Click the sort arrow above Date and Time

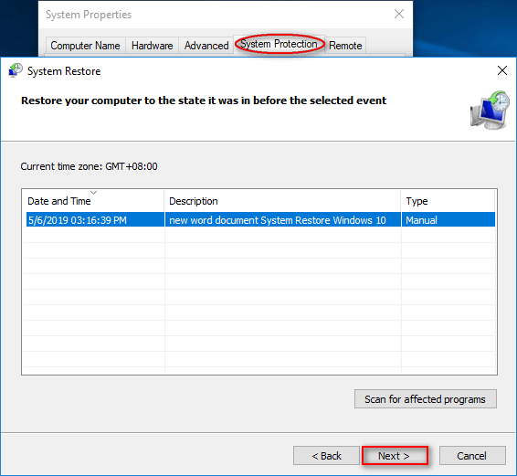(94, 192)
